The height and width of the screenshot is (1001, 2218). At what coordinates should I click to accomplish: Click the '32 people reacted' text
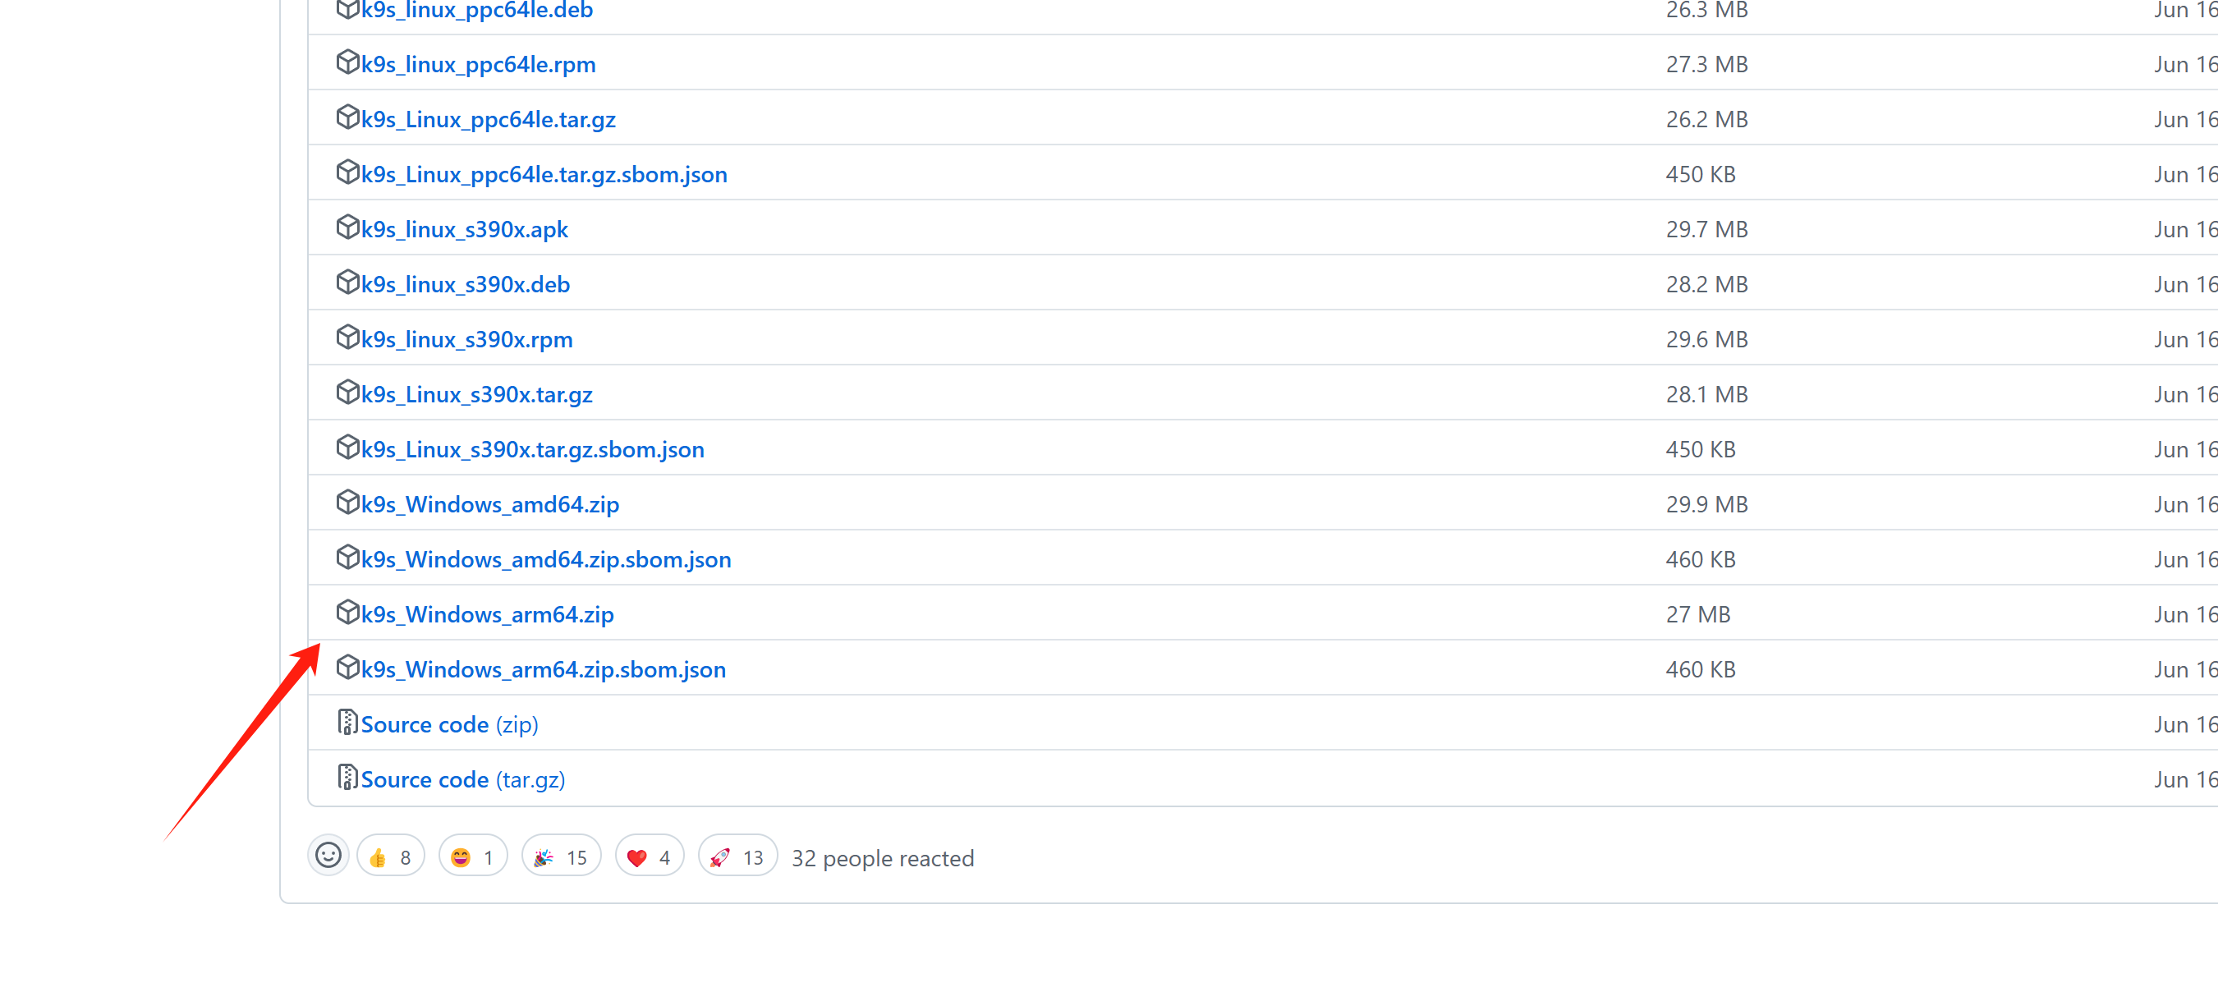pyautogui.click(x=883, y=858)
